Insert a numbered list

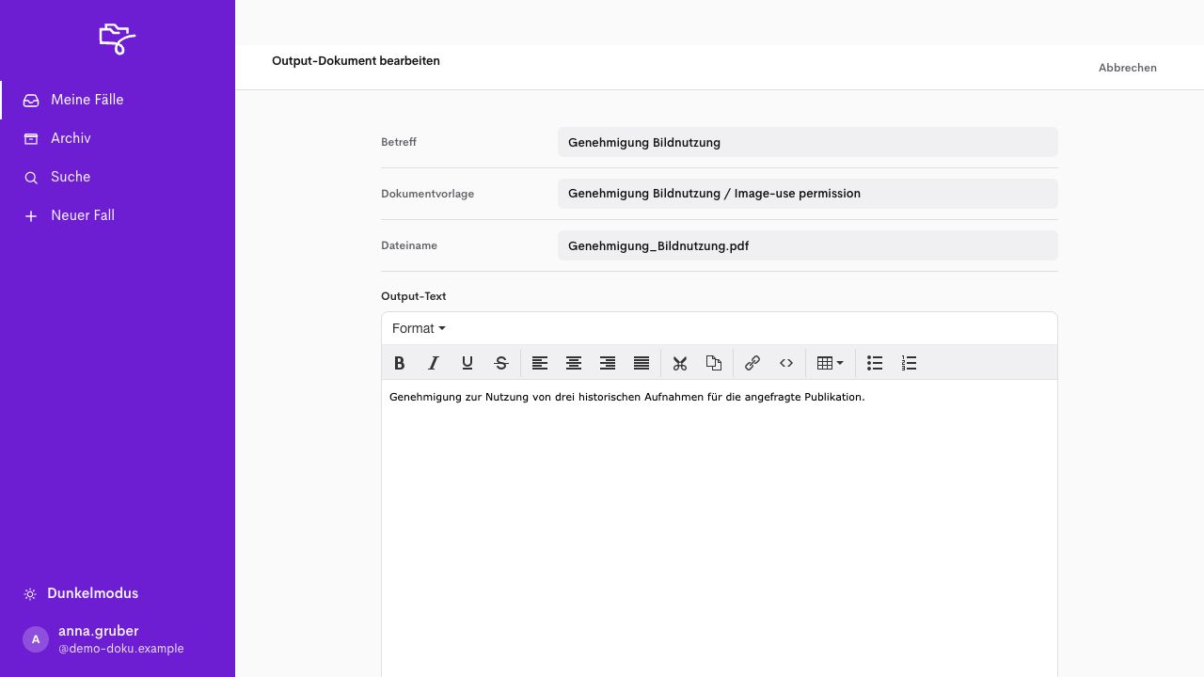pyautogui.click(x=909, y=363)
